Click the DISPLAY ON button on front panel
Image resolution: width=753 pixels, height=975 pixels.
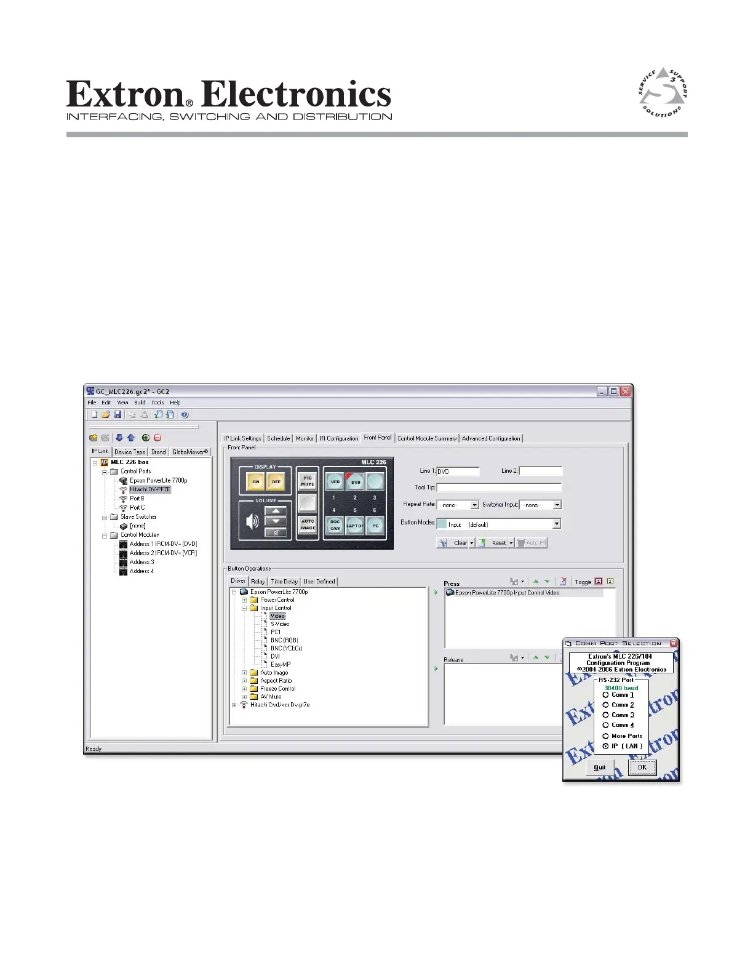click(x=256, y=481)
